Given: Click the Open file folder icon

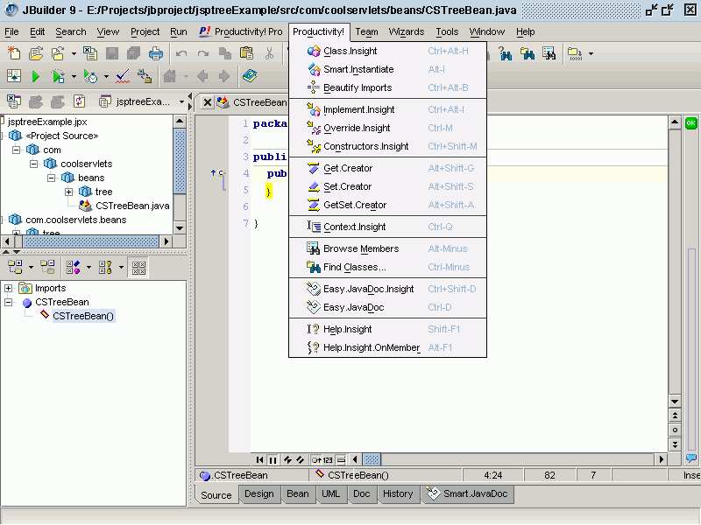Looking at the screenshot, I should pyautogui.click(x=36, y=53).
